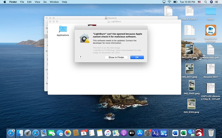Click the Wi-Fi status icon

tap(169, 2)
